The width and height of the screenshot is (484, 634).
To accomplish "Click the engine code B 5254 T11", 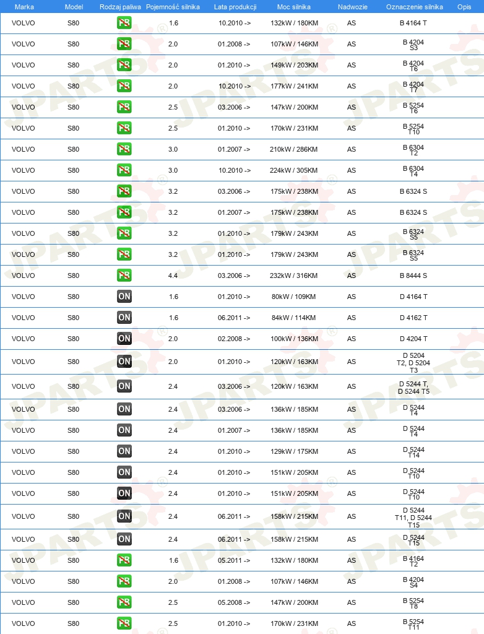I will pyautogui.click(x=413, y=624).
